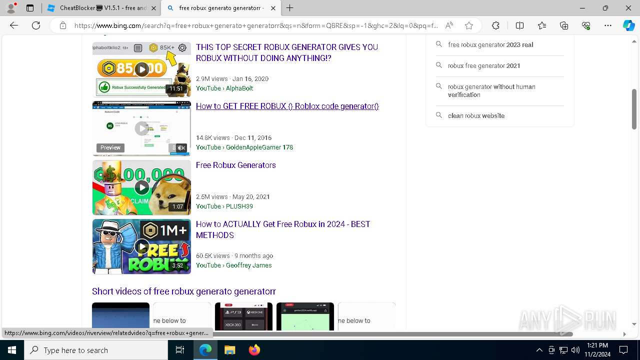The height and width of the screenshot is (360, 640).
Task: Open THIS TOP SECRET ROBUX GENERATOR link
Action: [286, 52]
